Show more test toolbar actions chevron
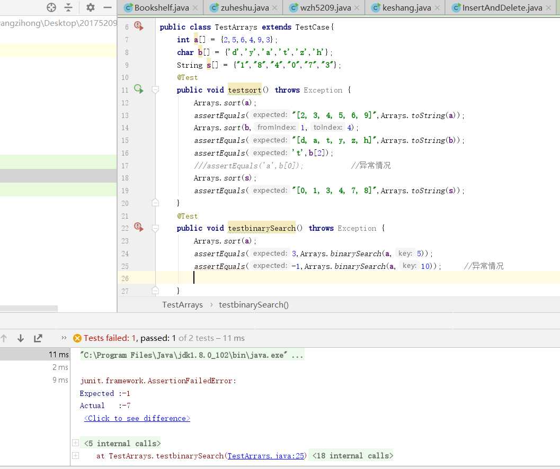Screen dimensions: 560x469 coord(64,338)
